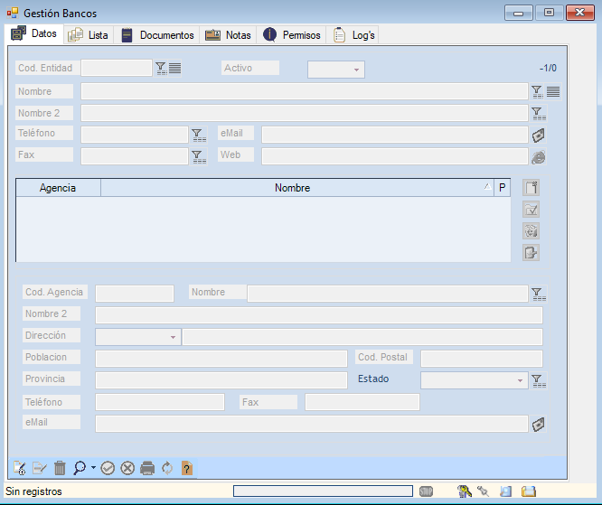Screen dimensions: 602x505
Task: Click the trash delete icon in bottom toolbar
Action: (60, 468)
